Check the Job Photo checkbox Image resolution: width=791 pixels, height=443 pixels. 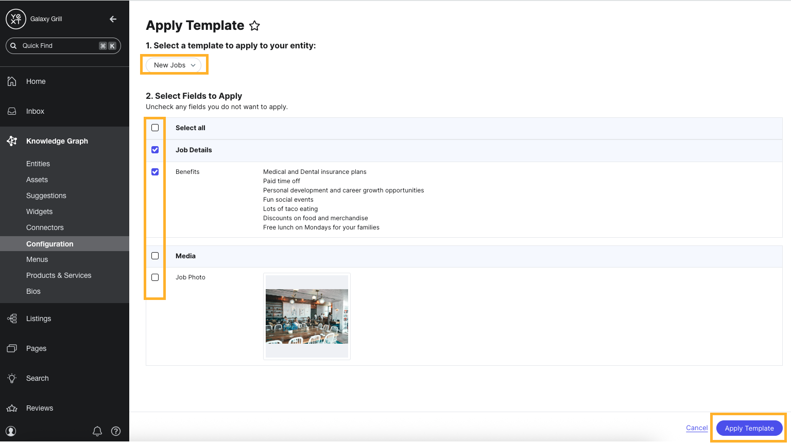(x=155, y=277)
